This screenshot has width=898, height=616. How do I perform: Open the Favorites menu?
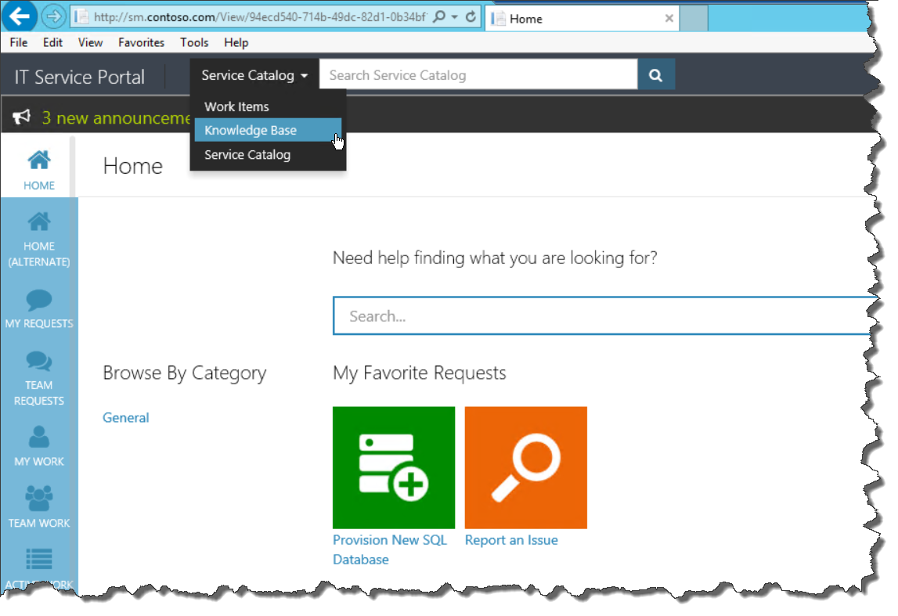pyautogui.click(x=141, y=42)
